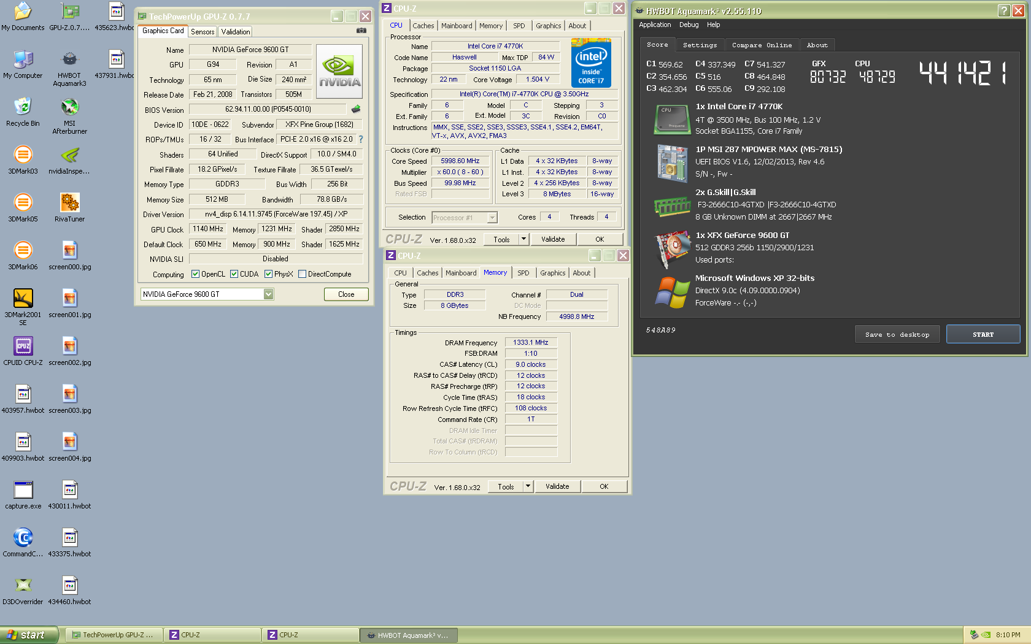Open Compare Online tab in Aquamark
The width and height of the screenshot is (1031, 644).
762,45
